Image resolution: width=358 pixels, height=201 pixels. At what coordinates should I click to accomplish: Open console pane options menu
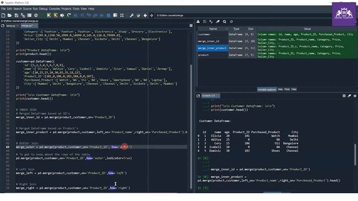click(355, 95)
